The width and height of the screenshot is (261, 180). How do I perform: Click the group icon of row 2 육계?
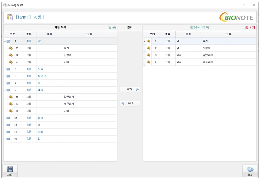click(x=11, y=48)
